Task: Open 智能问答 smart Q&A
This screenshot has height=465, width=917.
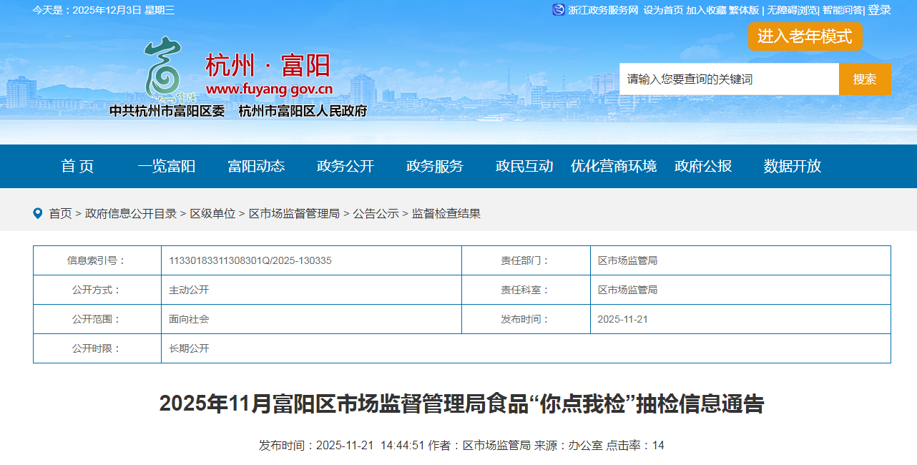Action: 842,10
